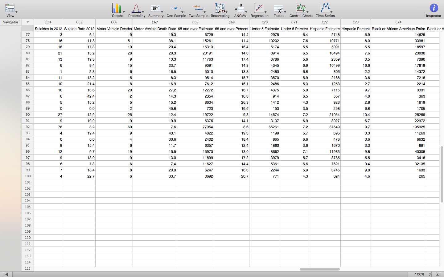Select row number 77
This screenshot has height=277, width=444.
(x=28, y=34)
